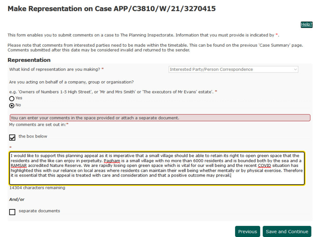Viewport: 318px width, 237px height.
Task: Select the Yes radio button
Action: pyautogui.click(x=12, y=98)
